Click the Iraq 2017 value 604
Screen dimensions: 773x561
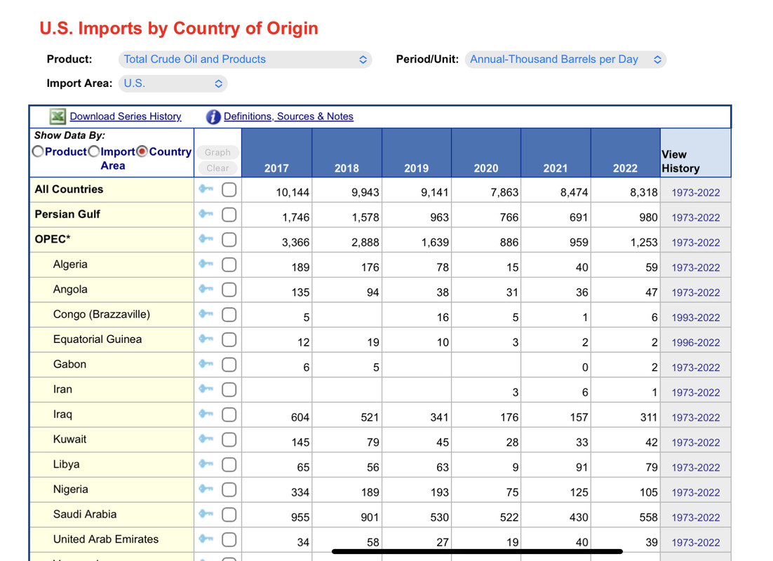pyautogui.click(x=300, y=417)
